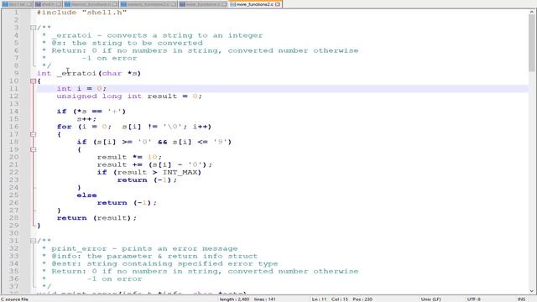Click 'if (result > INT_MAX)' line
The image size is (537, 302).
(149, 172)
